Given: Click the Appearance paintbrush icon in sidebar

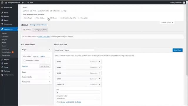Looking at the screenshot, I should (x=2, y=29).
